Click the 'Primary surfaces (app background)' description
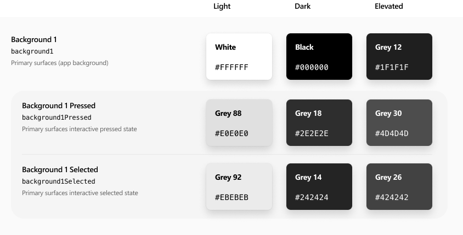This screenshot has width=463, height=235. [x=60, y=63]
